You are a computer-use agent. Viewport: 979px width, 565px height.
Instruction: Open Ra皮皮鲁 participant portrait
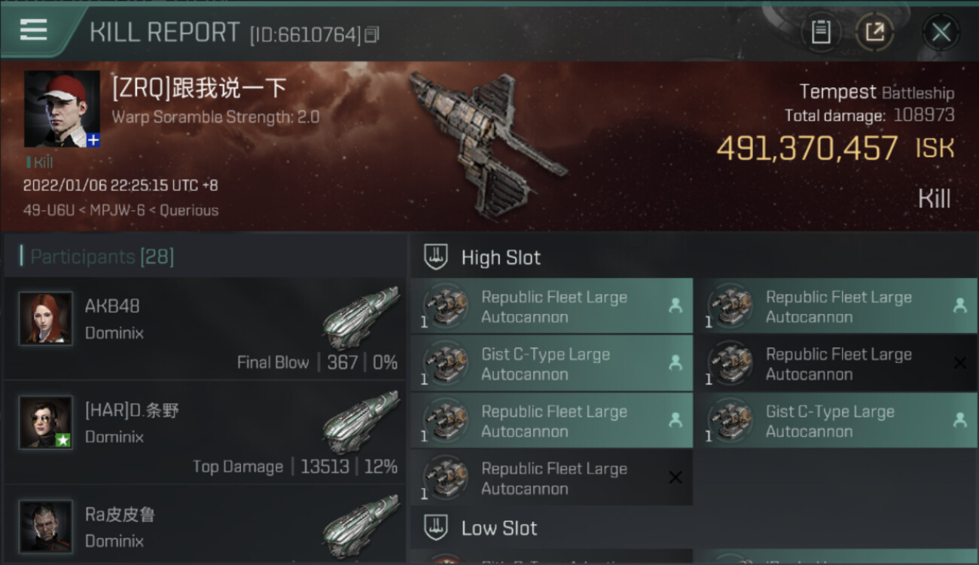[x=46, y=527]
